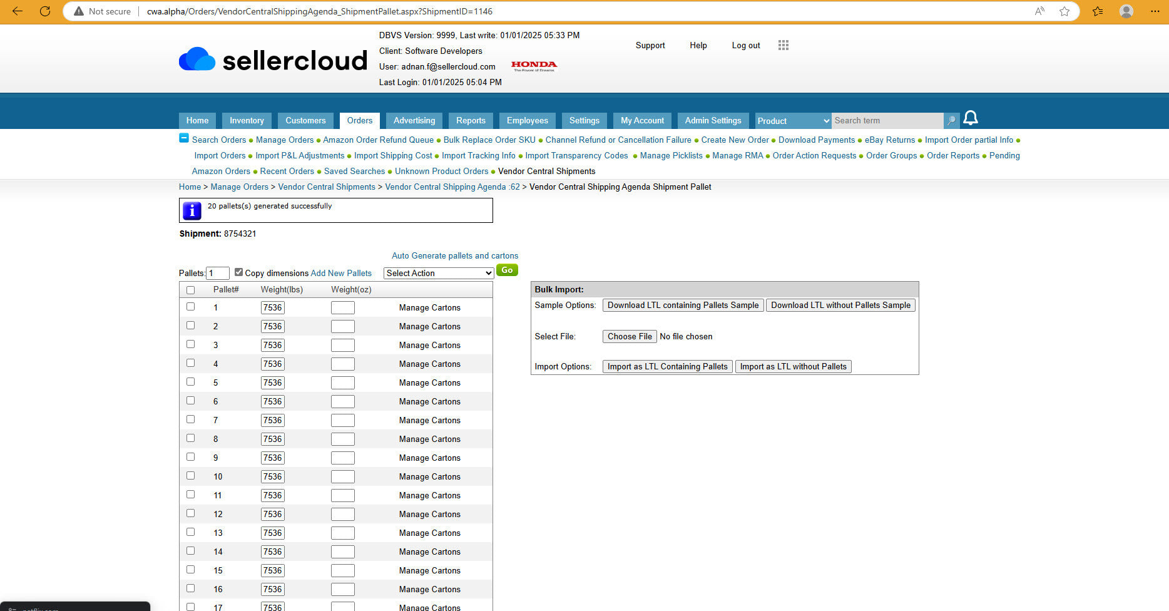Click the browser back arrow

pyautogui.click(x=18, y=11)
